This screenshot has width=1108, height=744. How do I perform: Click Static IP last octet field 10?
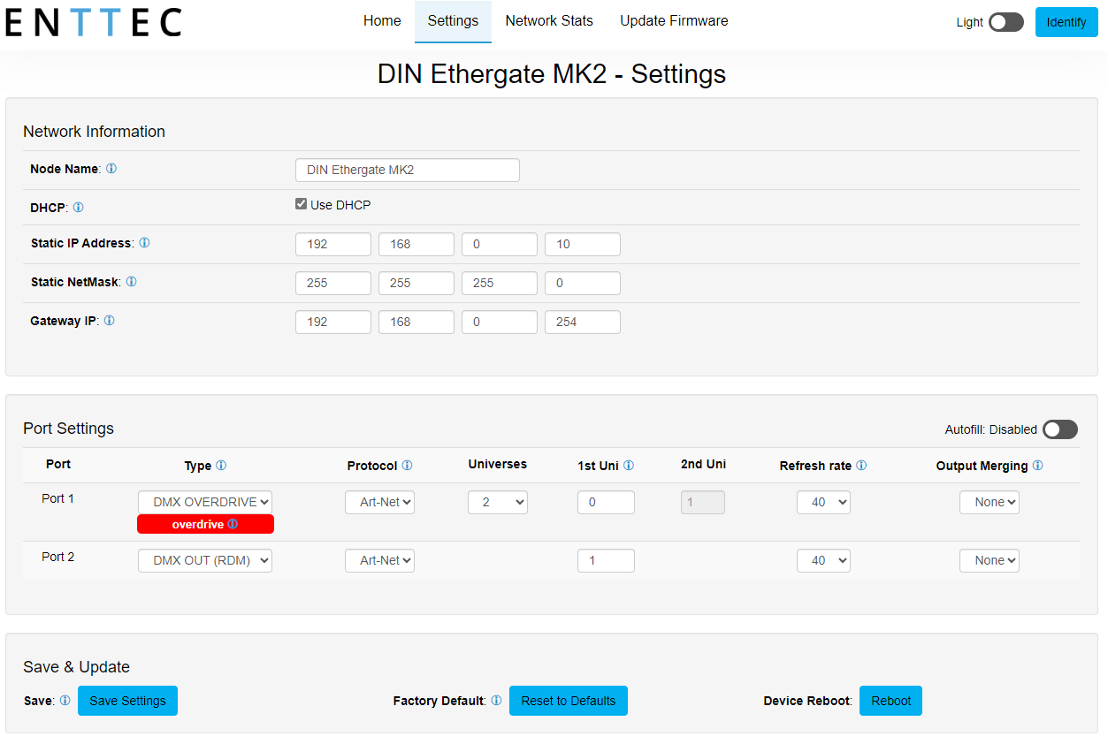click(x=583, y=244)
